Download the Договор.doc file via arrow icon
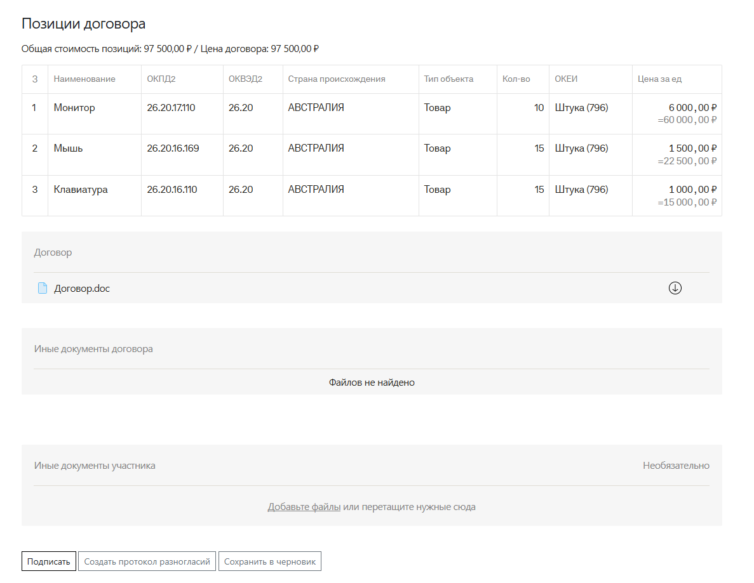This screenshot has width=754, height=583. (675, 288)
